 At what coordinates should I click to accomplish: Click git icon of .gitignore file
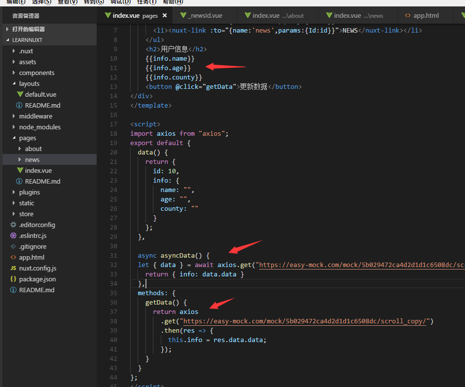tap(13, 246)
